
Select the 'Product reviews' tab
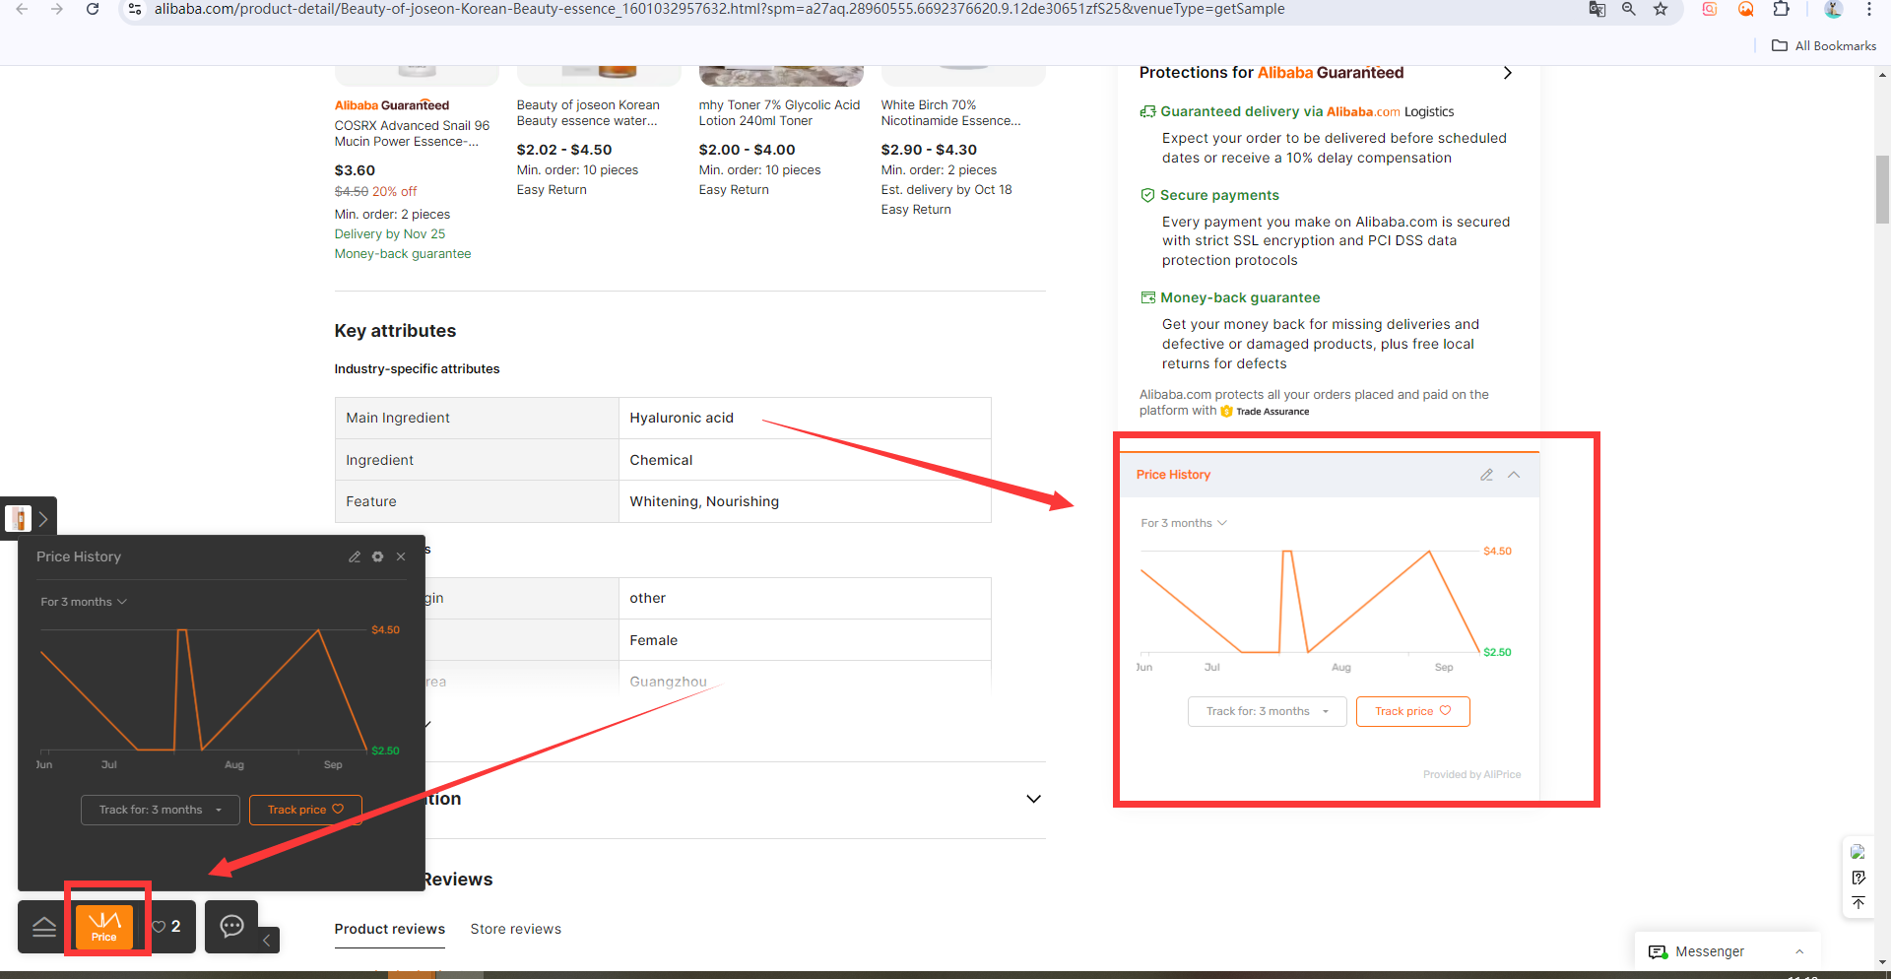(389, 929)
